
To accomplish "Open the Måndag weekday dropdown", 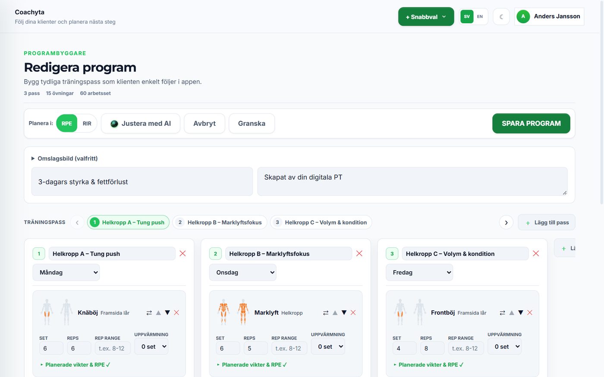I will tap(66, 272).
